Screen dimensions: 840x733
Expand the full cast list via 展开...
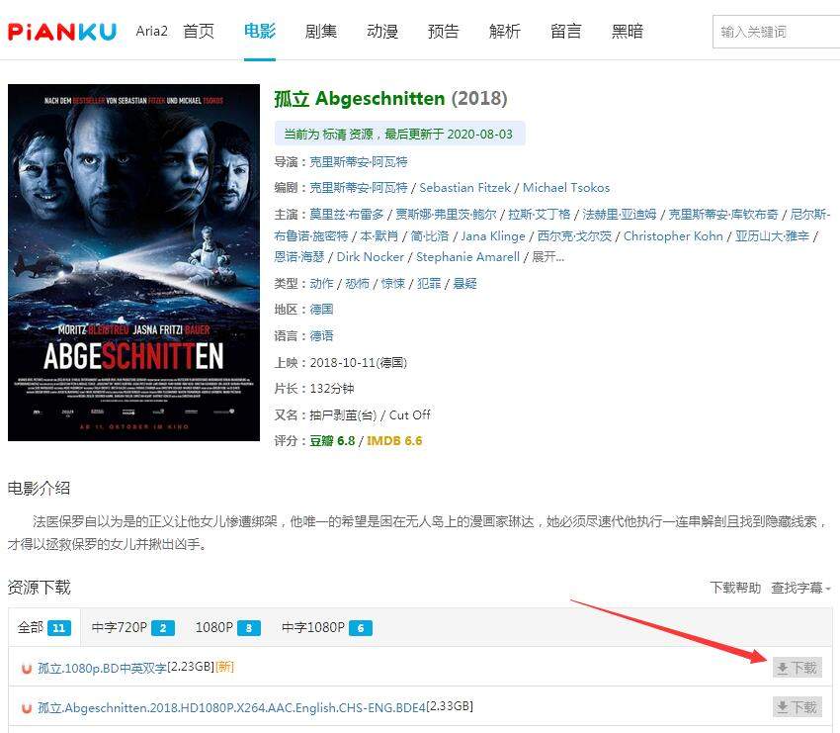pyautogui.click(x=547, y=257)
